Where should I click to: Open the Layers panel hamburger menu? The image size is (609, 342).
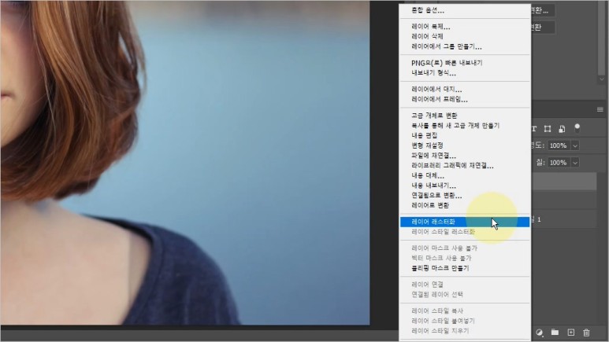tap(600, 110)
